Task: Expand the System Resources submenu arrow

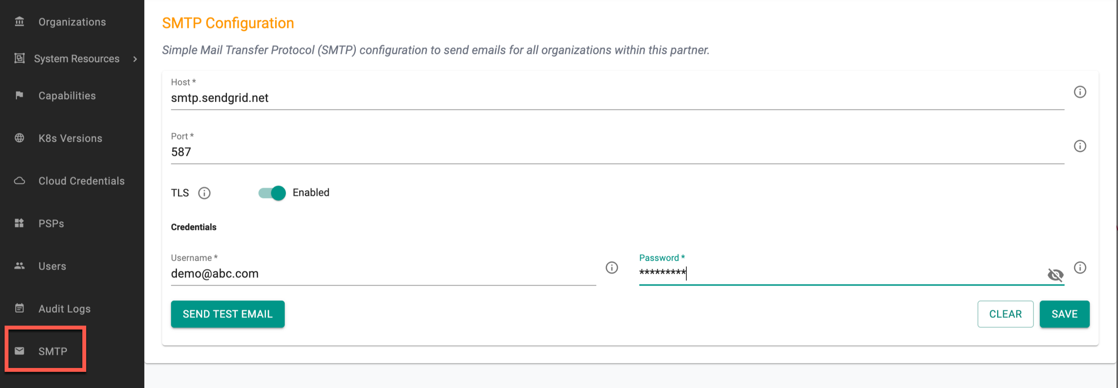Action: point(135,59)
